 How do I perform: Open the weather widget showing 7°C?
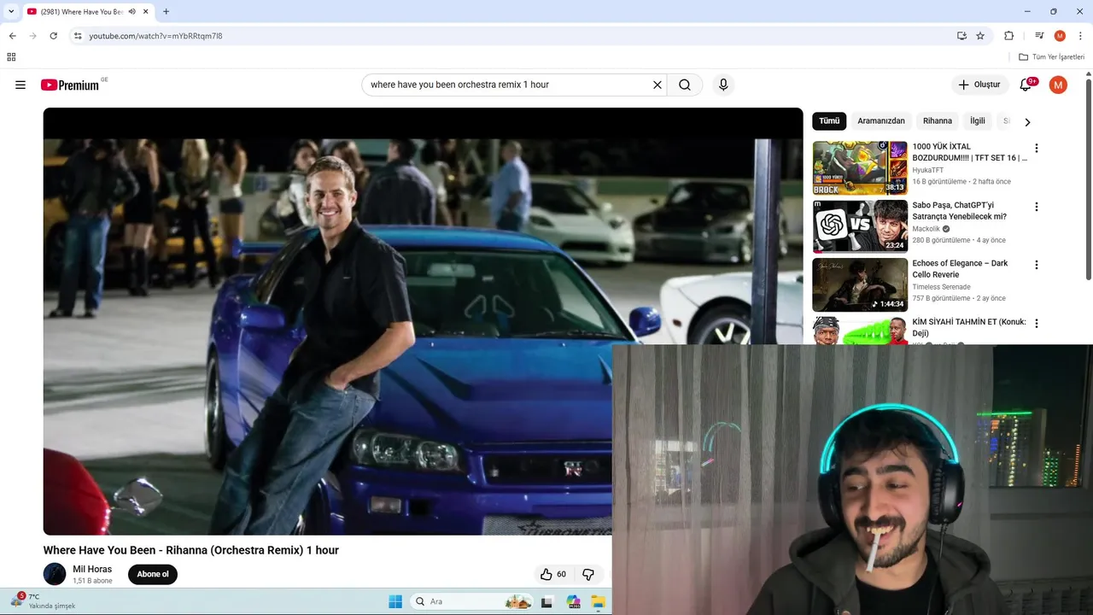coord(43,600)
